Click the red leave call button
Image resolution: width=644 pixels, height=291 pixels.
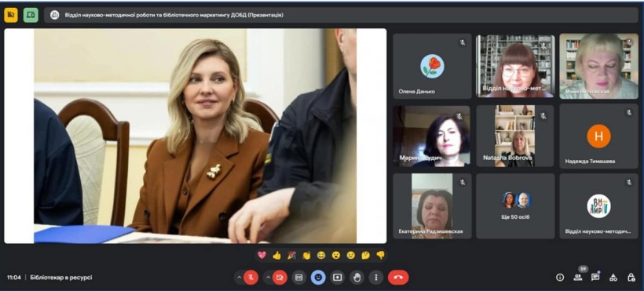point(398,278)
